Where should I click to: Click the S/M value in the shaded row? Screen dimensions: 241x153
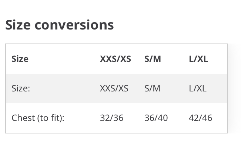152,88
